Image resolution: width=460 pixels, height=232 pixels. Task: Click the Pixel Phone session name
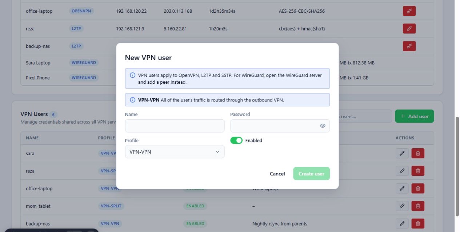[38, 78]
